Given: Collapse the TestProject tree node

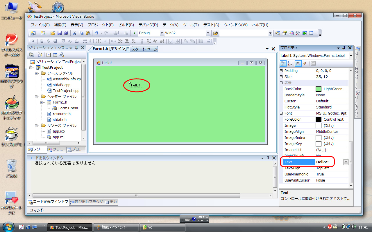Looking at the screenshot, I should point(31,68).
